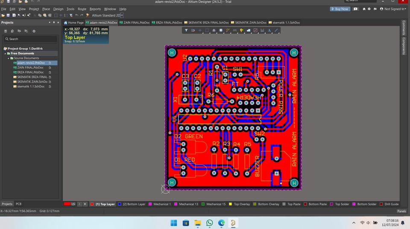Switch to SKEMATIK ZAIN.SchDoc tab
Viewport: 410px width, 229px height.
coord(249,23)
